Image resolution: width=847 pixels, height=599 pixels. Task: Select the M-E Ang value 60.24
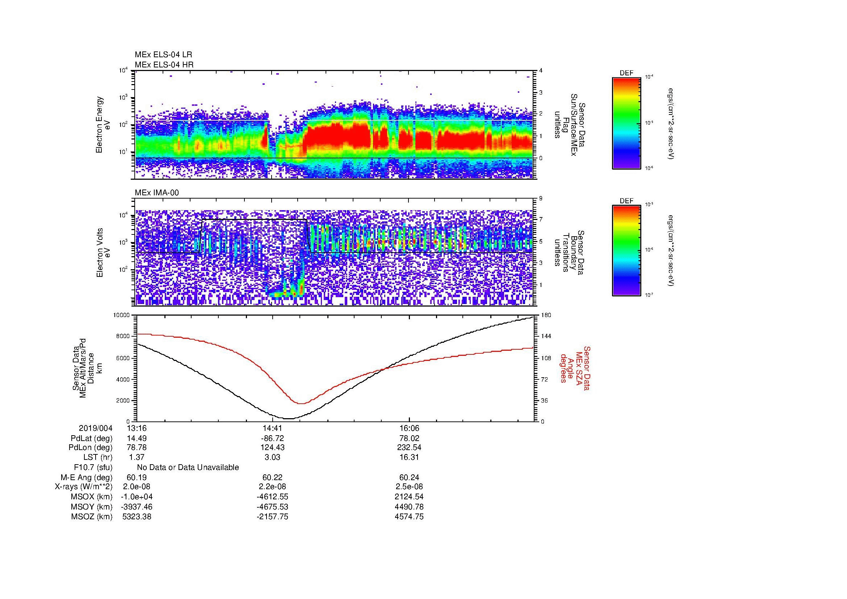coord(409,478)
